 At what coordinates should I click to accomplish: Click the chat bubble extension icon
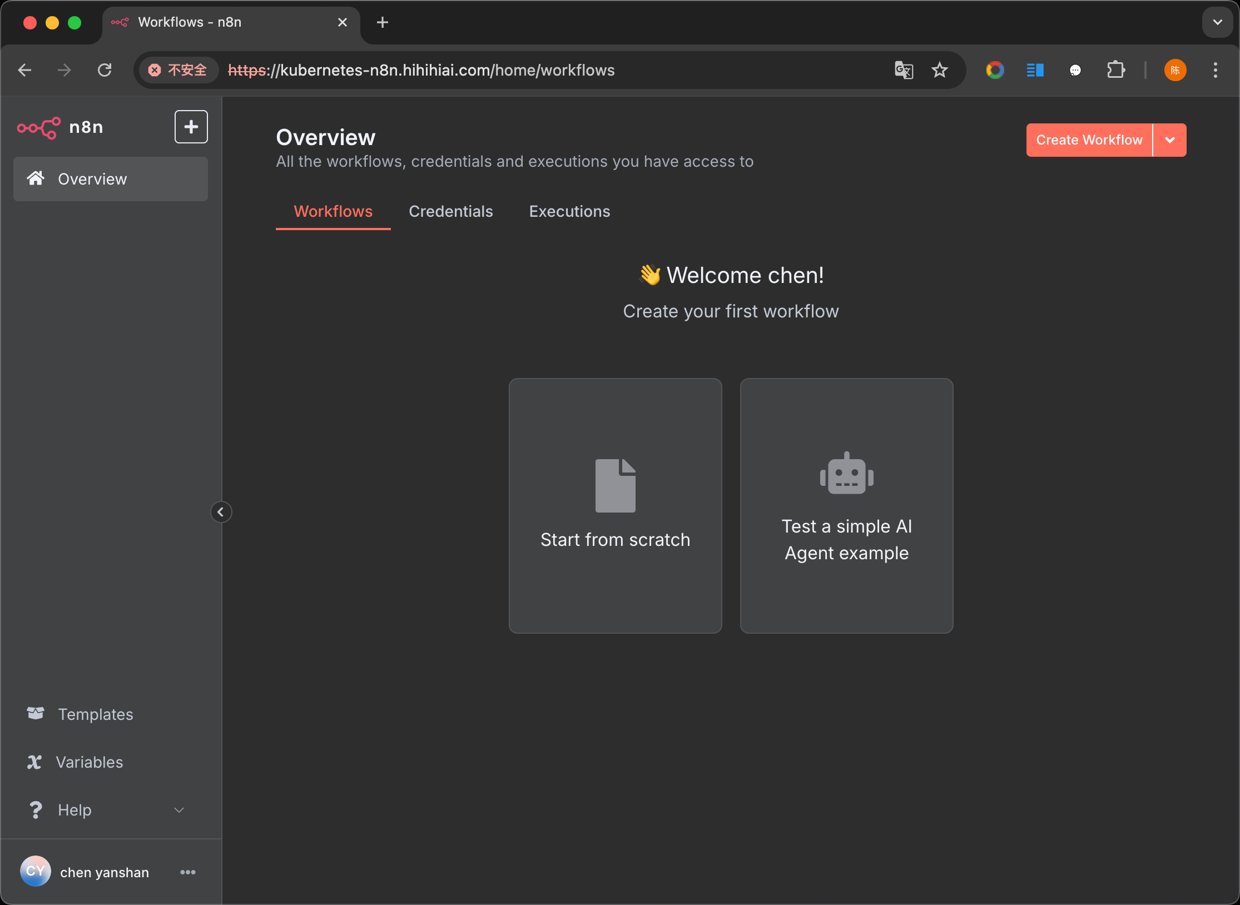(x=1075, y=70)
